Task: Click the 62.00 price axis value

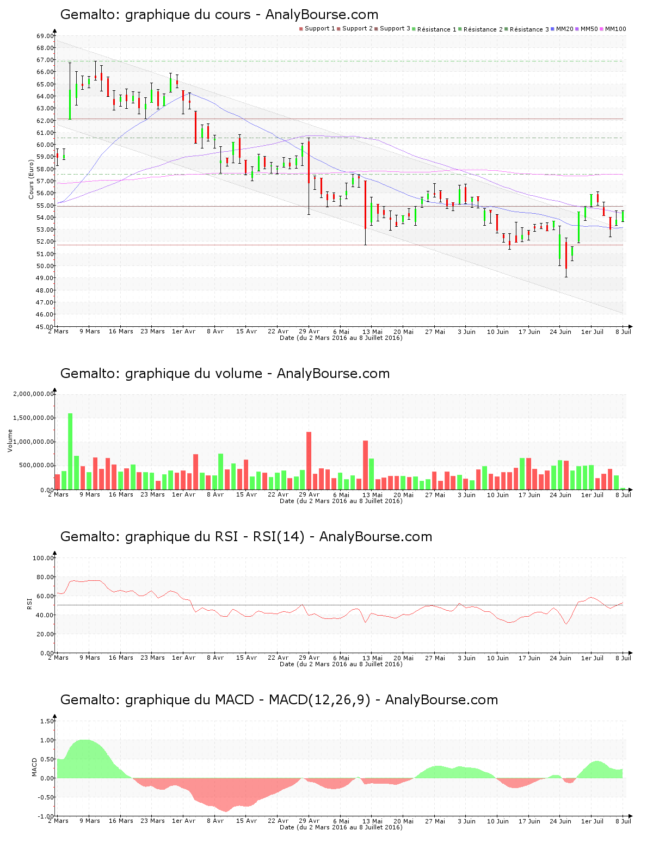Action: (45, 121)
